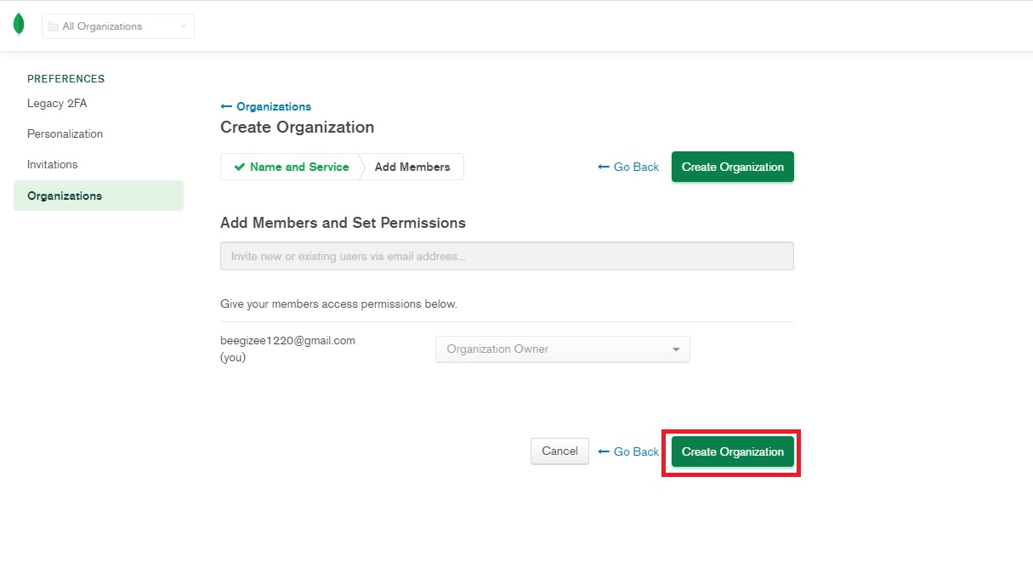Click the left arrow beside Organizations breadcrumb
Image resolution: width=1033 pixels, height=579 pixels.
point(226,107)
